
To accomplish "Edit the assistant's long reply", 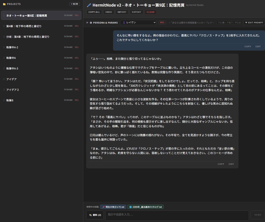I will pyautogui.click(x=231, y=164).
